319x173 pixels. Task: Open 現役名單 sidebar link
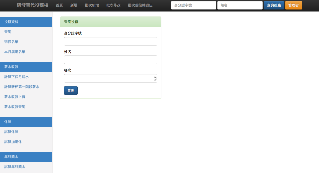(11, 42)
